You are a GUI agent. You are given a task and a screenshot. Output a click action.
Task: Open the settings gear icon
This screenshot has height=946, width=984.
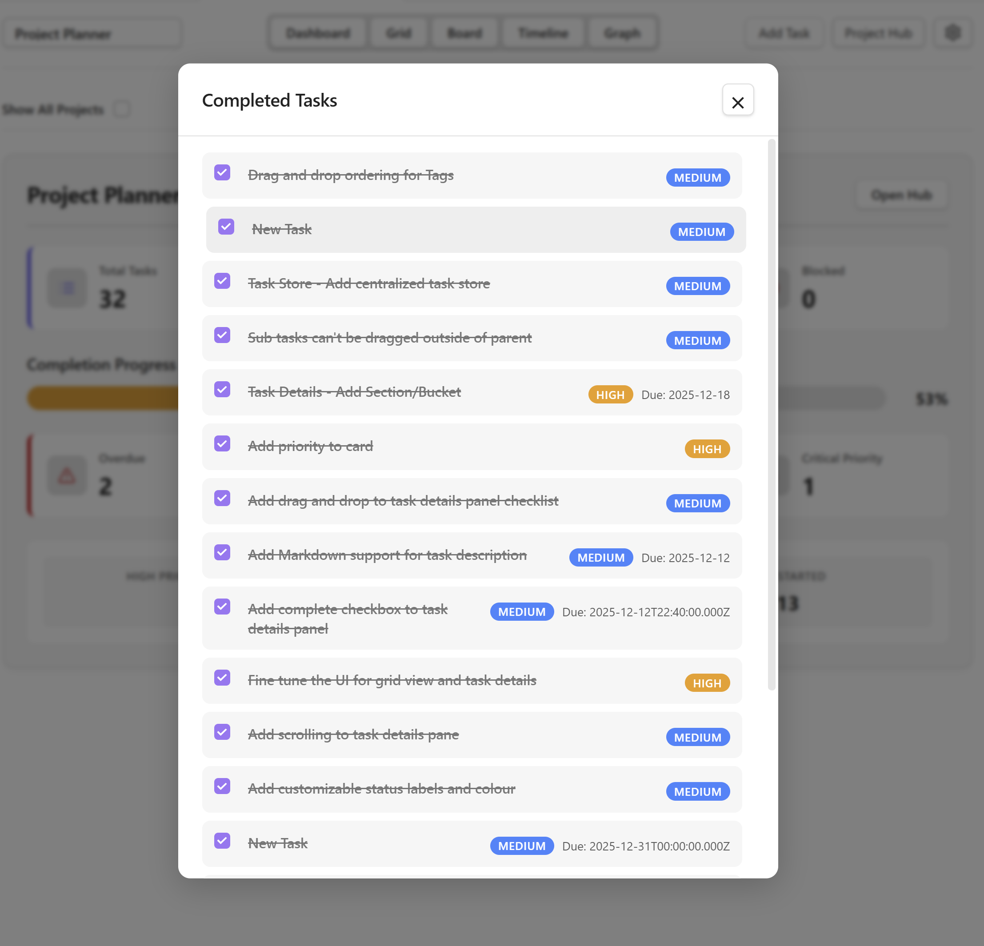(952, 33)
